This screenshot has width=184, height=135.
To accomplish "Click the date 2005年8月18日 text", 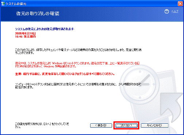I will [x=25, y=33].
